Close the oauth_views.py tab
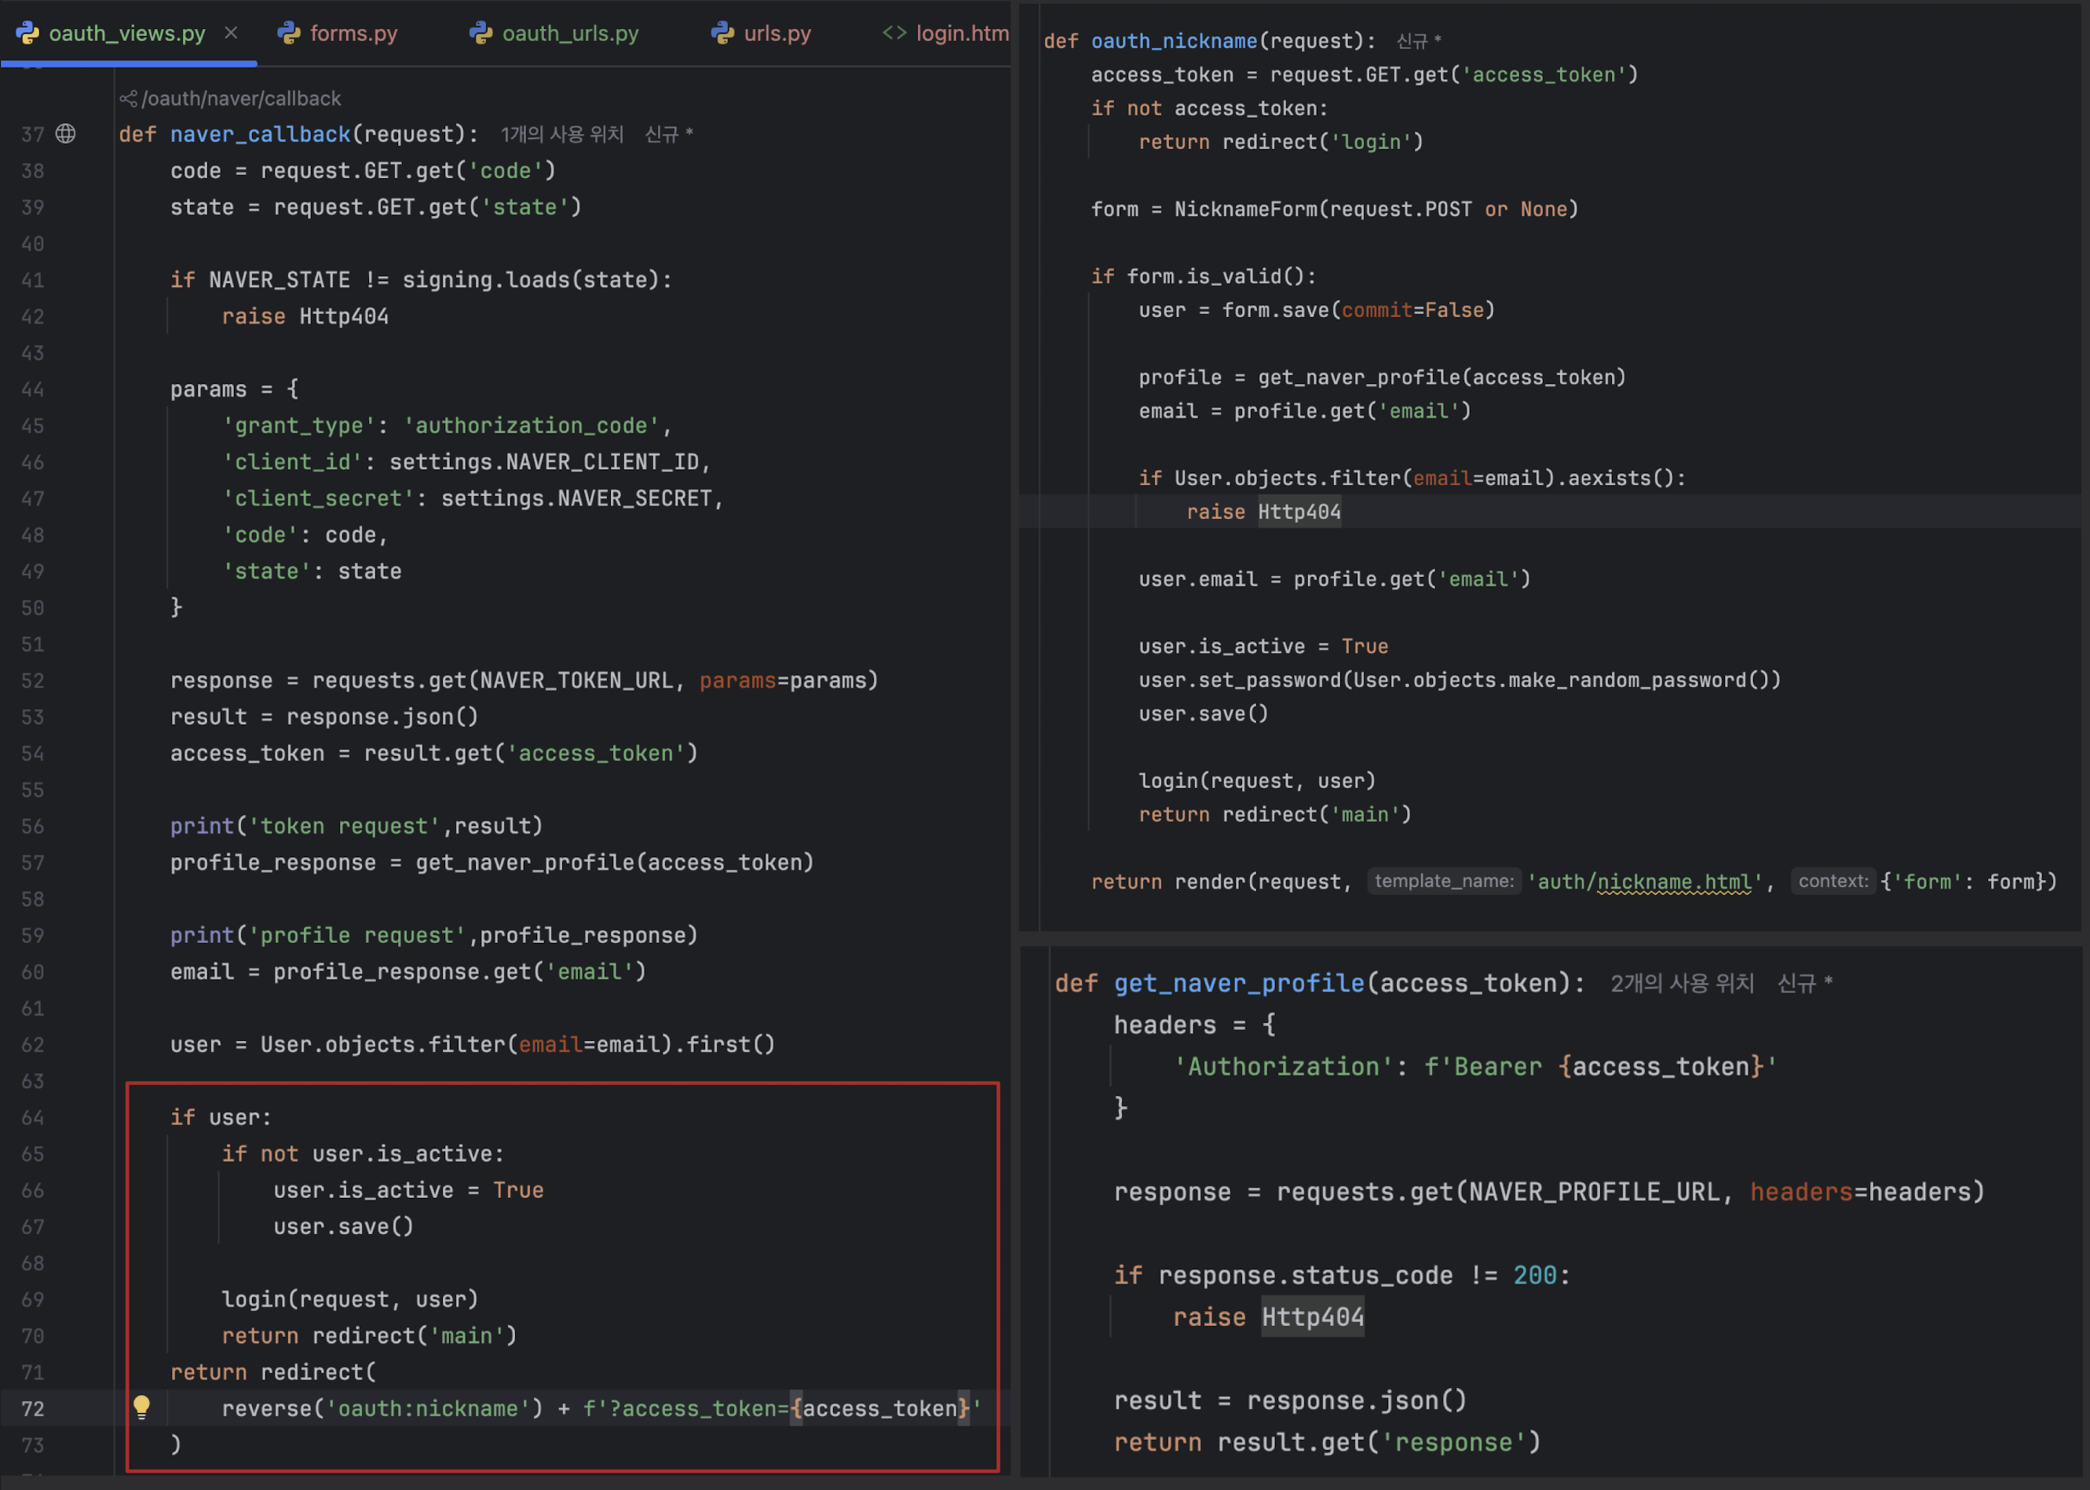Screen dimensions: 2090x1490 point(231,33)
